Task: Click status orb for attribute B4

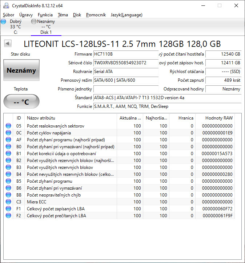Action: click(x=8, y=174)
